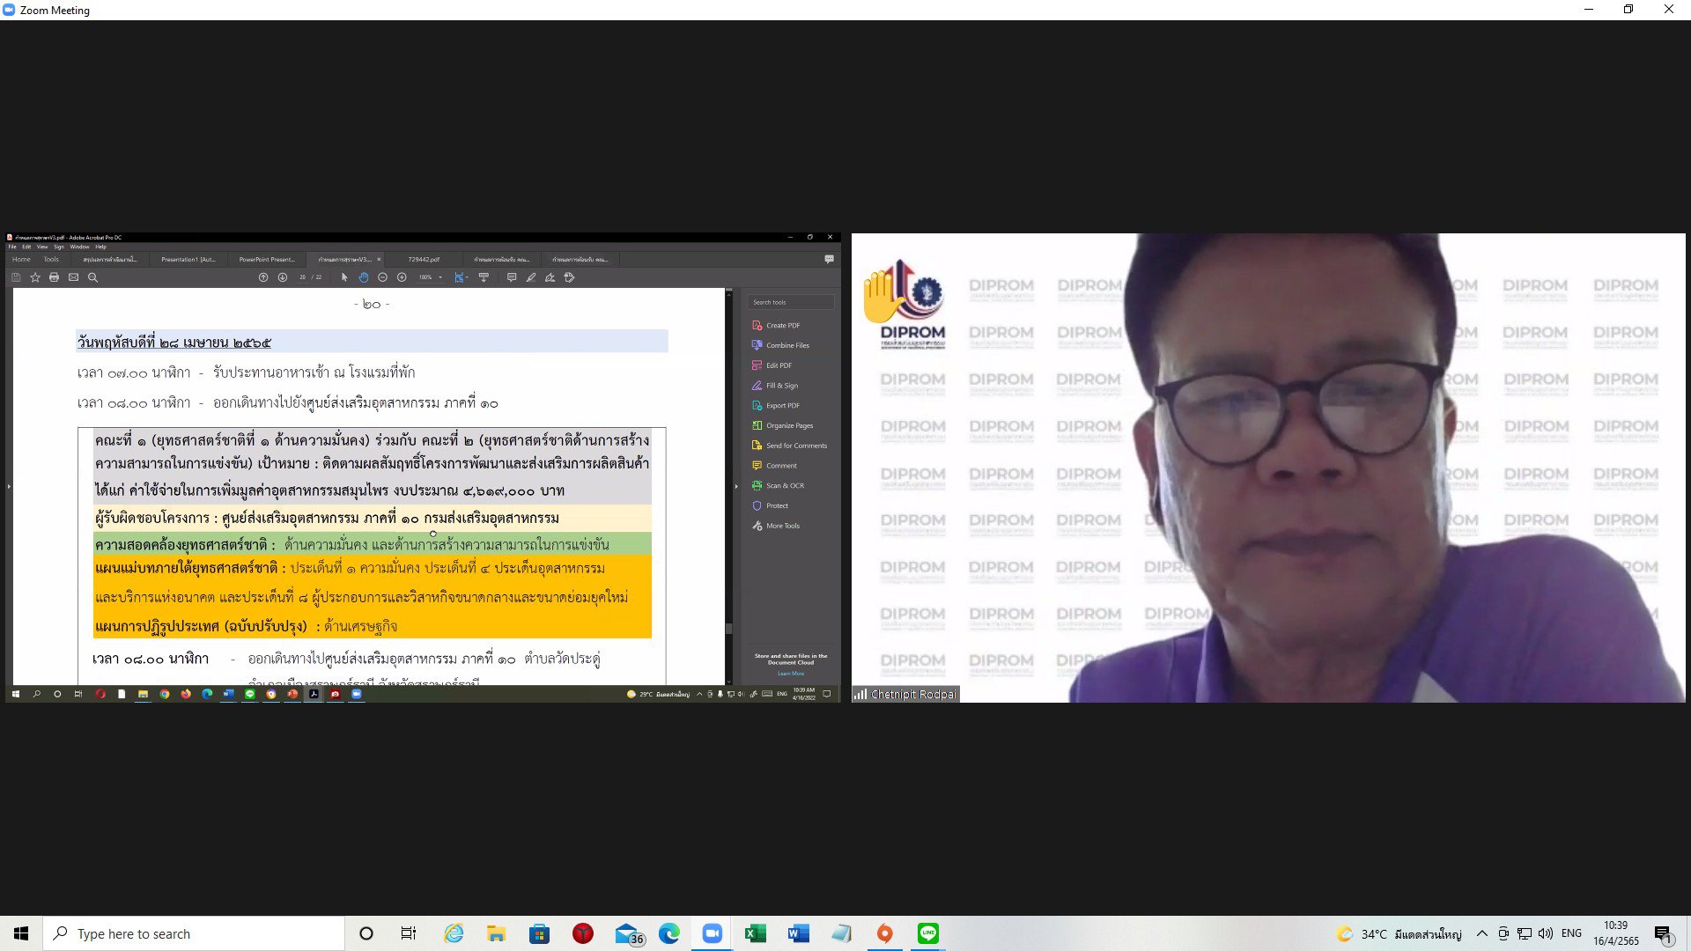Image resolution: width=1691 pixels, height=951 pixels.
Task: Switch to PowerPoint Present document tab
Action: tap(266, 259)
